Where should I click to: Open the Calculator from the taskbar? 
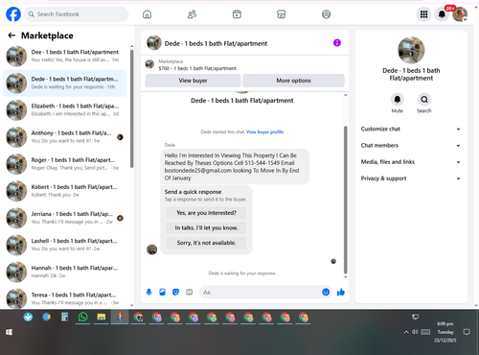click(x=65, y=317)
